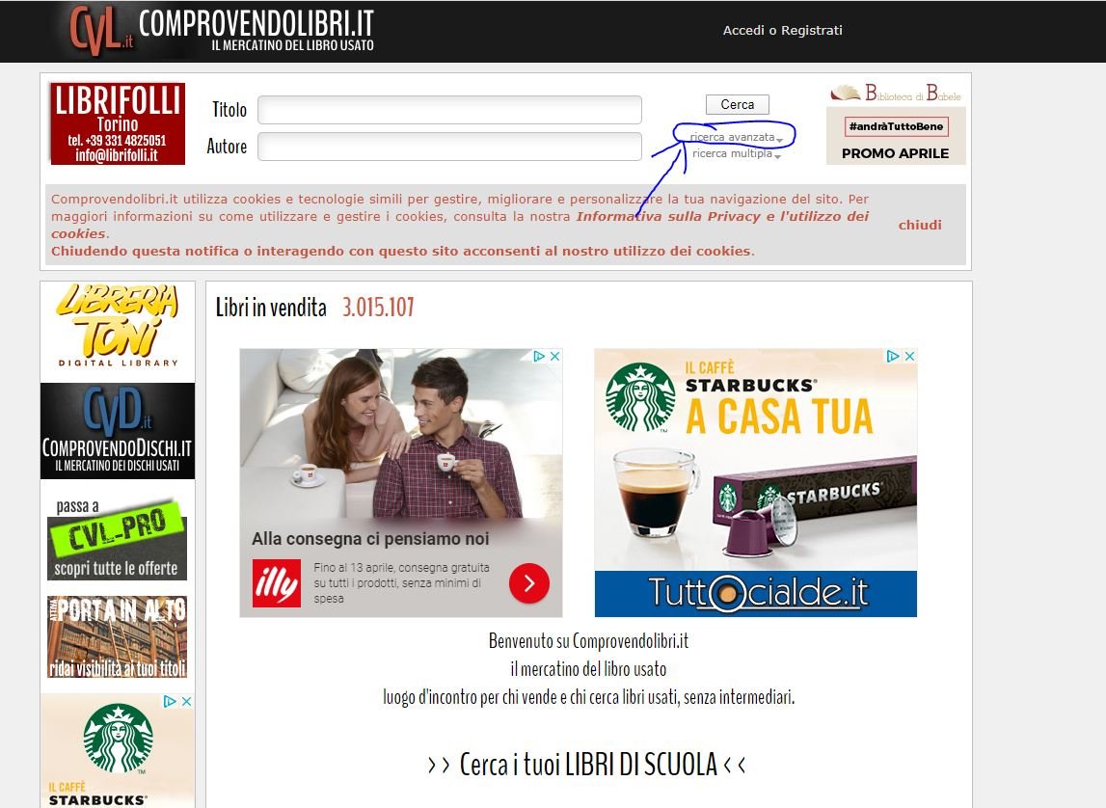This screenshot has height=808, width=1106.
Task: Open Porta in alto visibility banner
Action: pyautogui.click(x=117, y=636)
